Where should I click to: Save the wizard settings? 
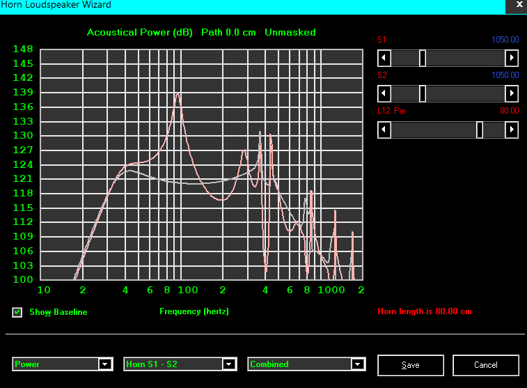tap(410, 365)
